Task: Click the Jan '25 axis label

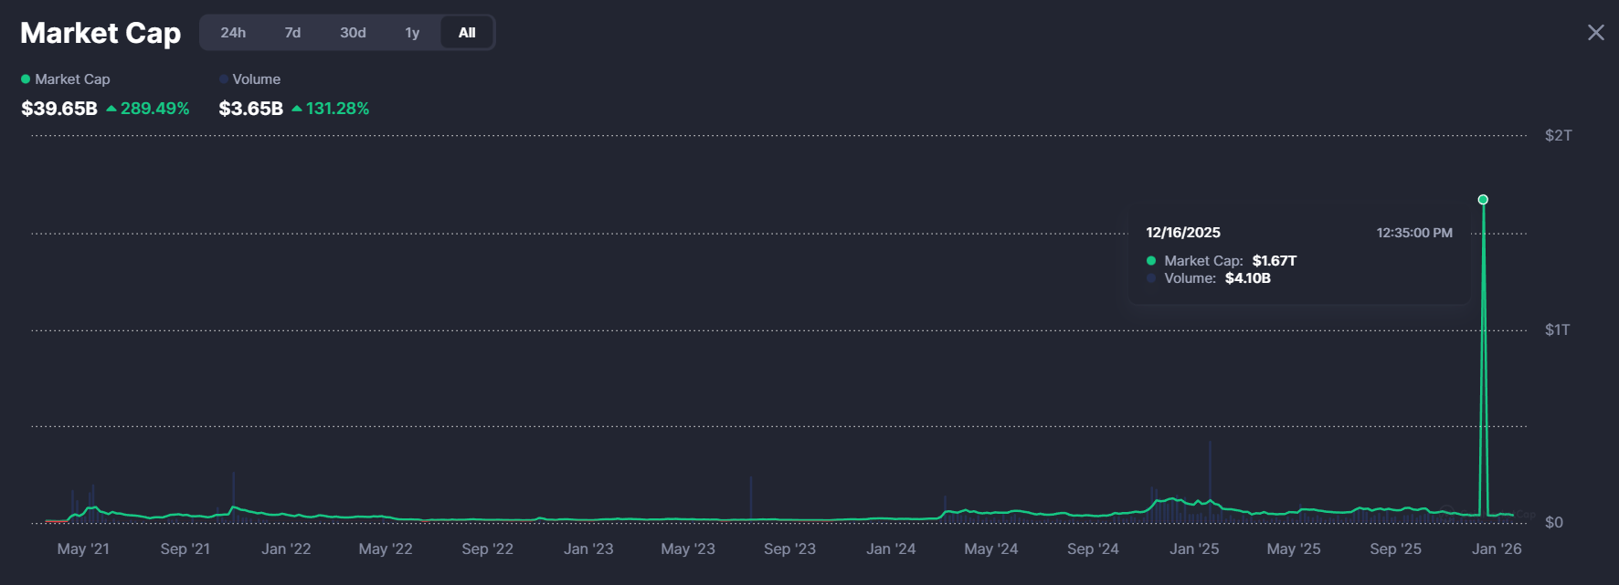Action: (x=1194, y=548)
